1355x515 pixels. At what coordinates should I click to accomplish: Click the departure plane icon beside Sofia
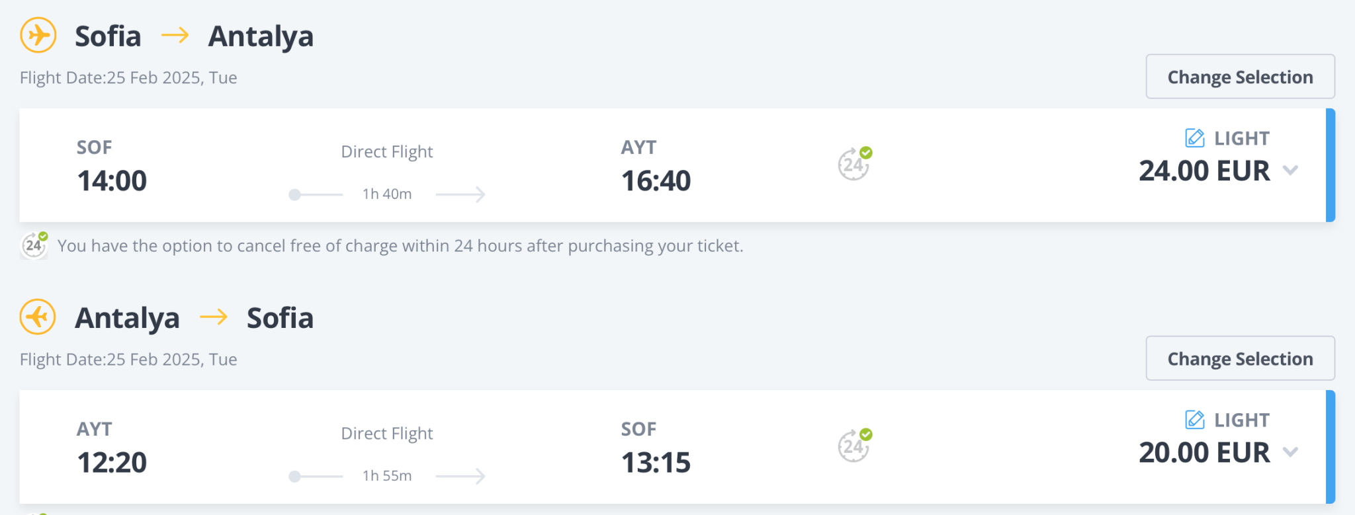tap(38, 35)
